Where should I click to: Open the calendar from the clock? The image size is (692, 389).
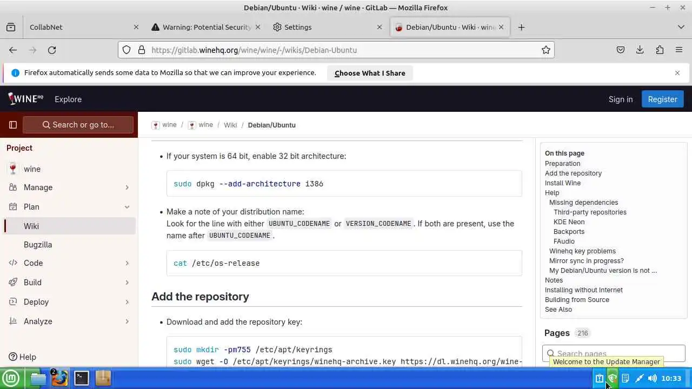(x=671, y=378)
